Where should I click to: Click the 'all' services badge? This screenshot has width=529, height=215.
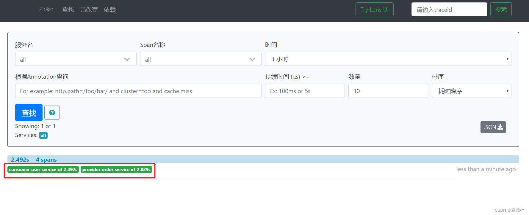tap(43, 136)
